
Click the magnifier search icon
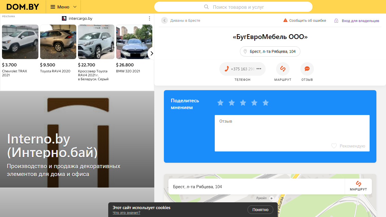[x=207, y=7]
